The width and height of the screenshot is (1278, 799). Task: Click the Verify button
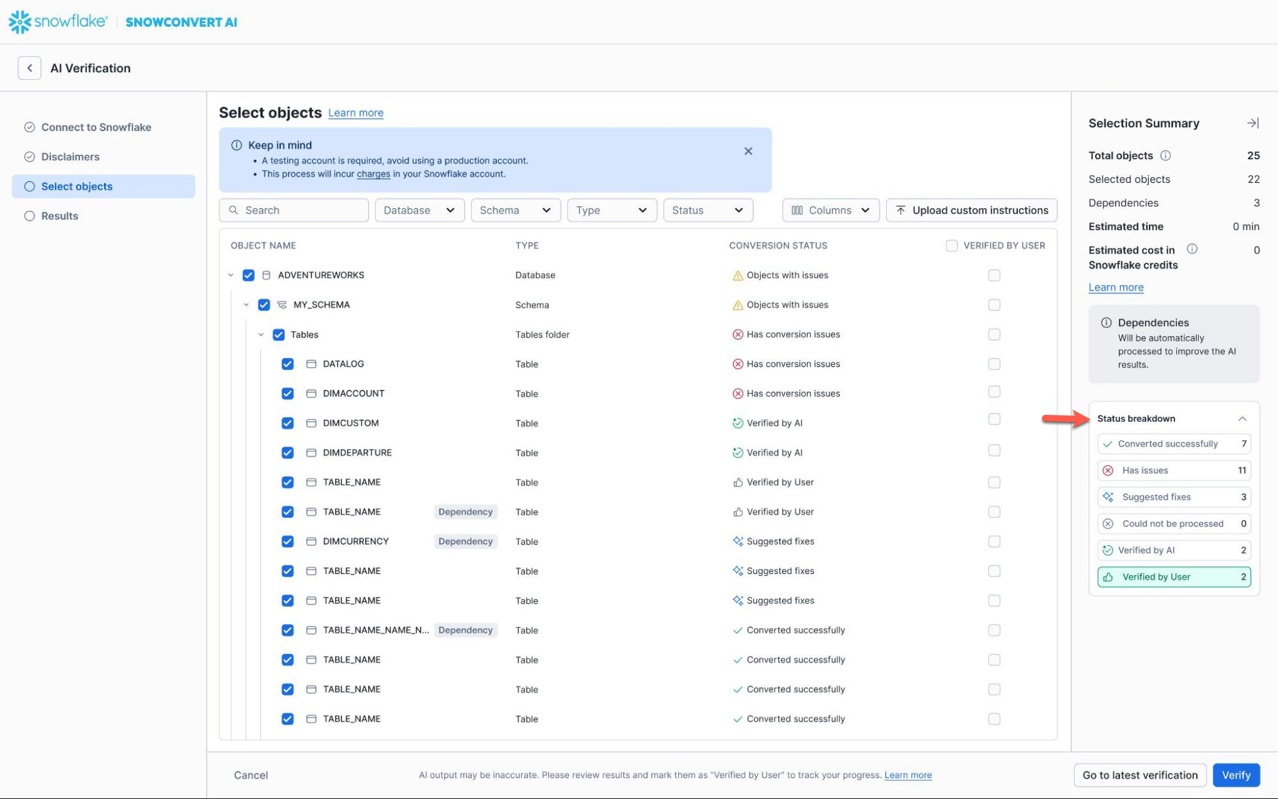pyautogui.click(x=1235, y=775)
